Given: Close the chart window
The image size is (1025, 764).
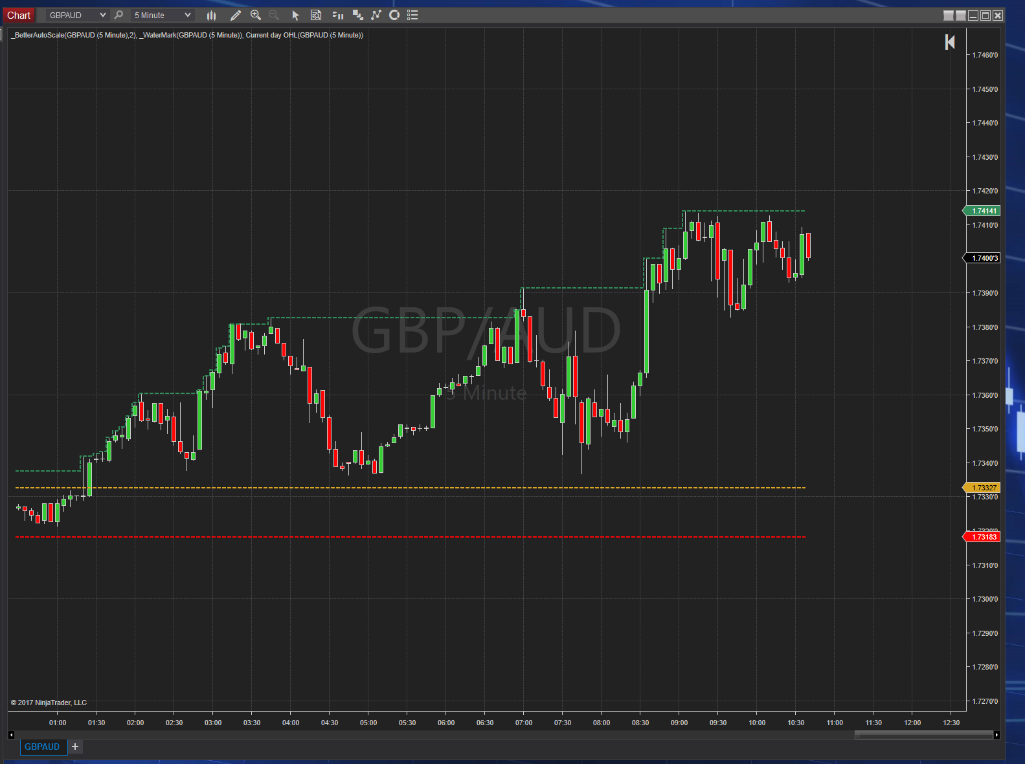Looking at the screenshot, I should click(x=998, y=16).
